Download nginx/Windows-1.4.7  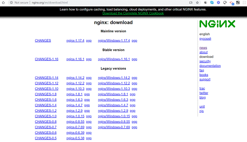pos(113,105)
